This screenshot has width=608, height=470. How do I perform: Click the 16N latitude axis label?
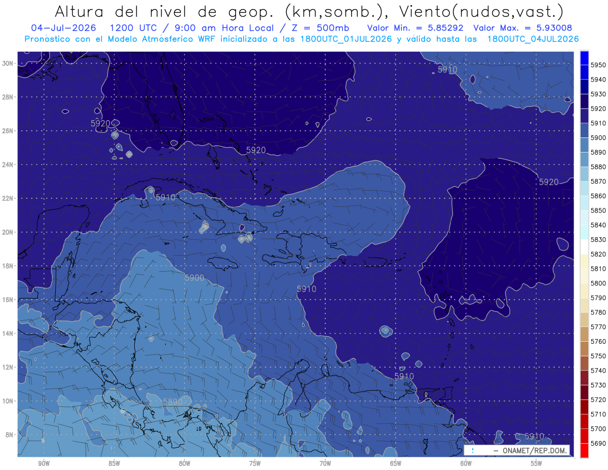(x=8, y=300)
